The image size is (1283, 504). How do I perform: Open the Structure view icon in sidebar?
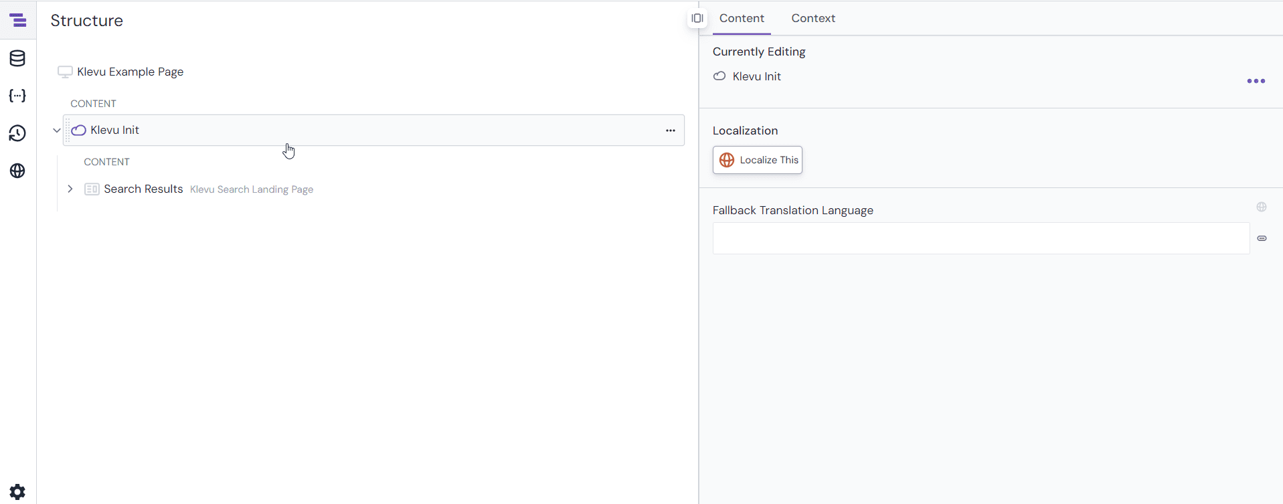pyautogui.click(x=18, y=21)
